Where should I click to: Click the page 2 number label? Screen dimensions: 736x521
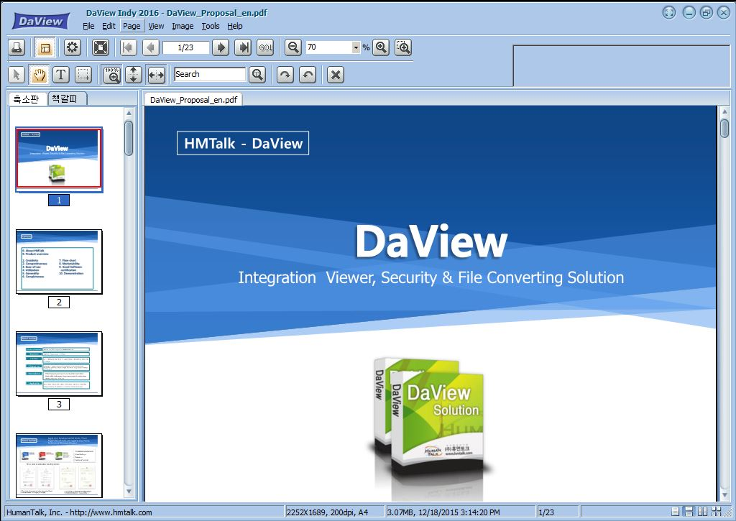(x=59, y=303)
